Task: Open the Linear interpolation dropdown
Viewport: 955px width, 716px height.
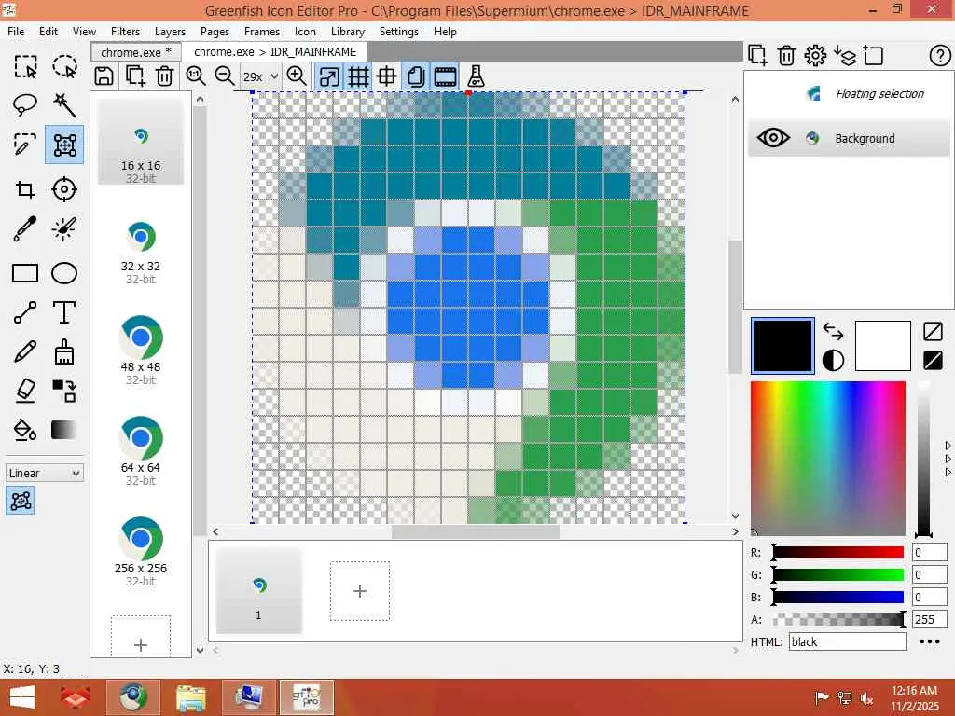Action: (45, 473)
